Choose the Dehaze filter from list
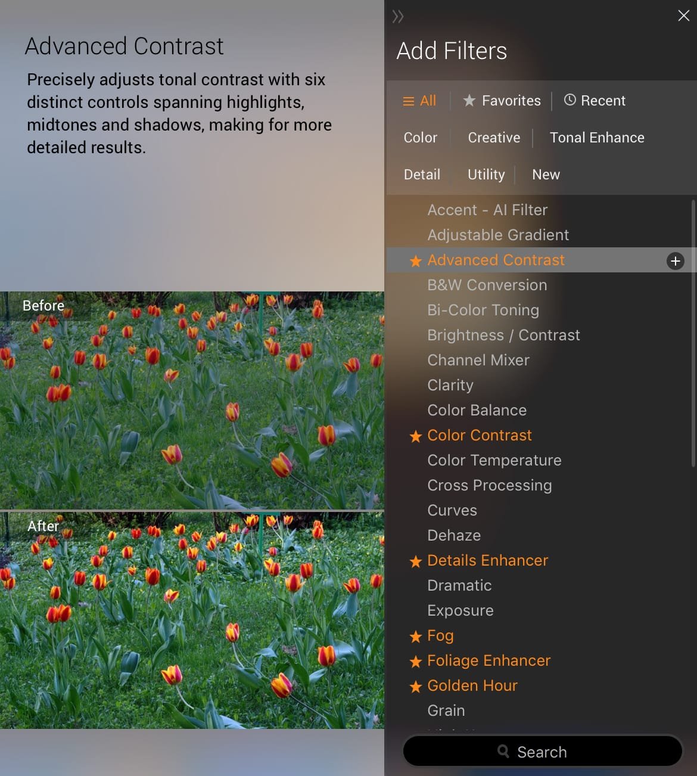 454,535
